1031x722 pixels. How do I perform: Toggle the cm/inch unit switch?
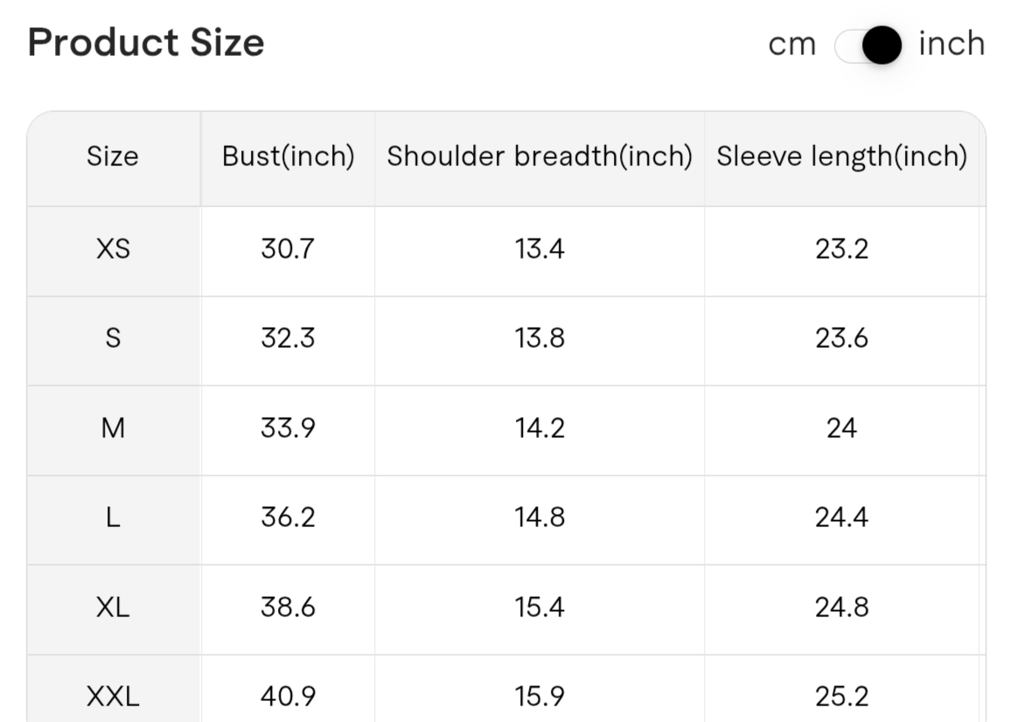pyautogui.click(x=867, y=45)
